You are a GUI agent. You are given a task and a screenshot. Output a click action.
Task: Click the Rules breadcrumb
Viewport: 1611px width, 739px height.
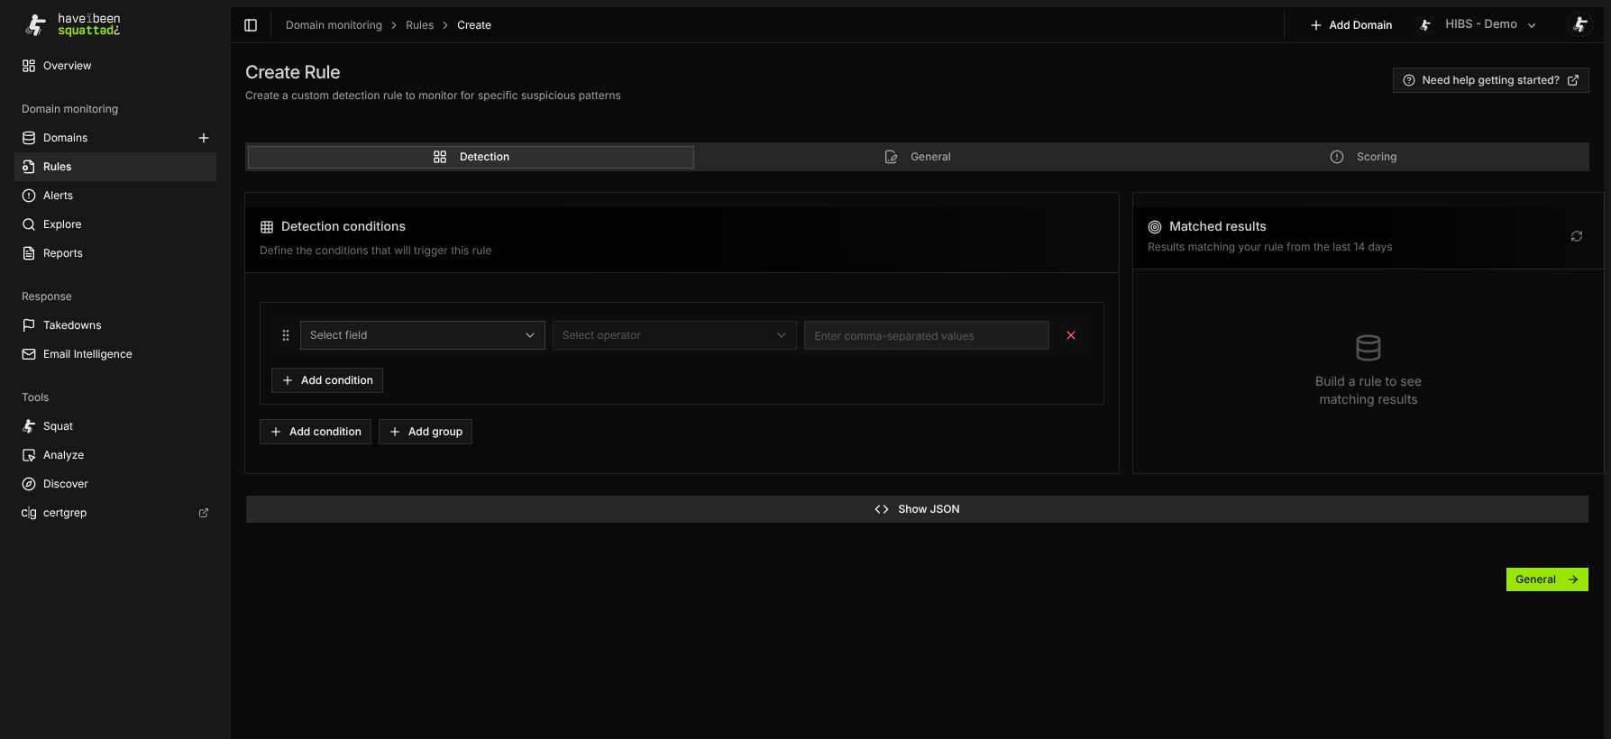tap(419, 25)
